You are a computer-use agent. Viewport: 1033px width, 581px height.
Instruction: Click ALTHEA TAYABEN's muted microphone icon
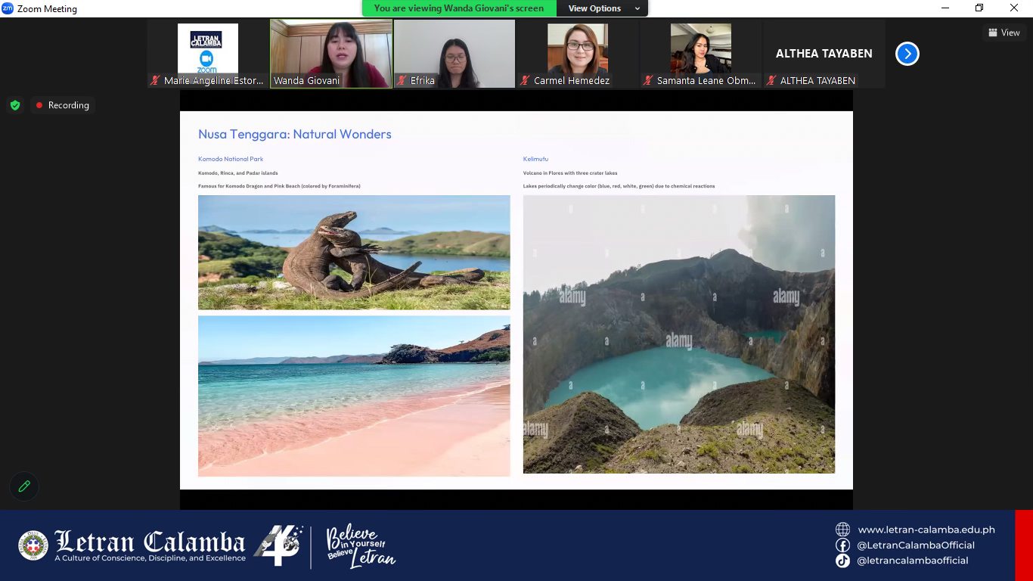point(771,80)
